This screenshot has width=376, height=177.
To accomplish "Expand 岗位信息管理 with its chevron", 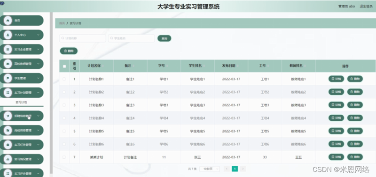I will 38,131.
